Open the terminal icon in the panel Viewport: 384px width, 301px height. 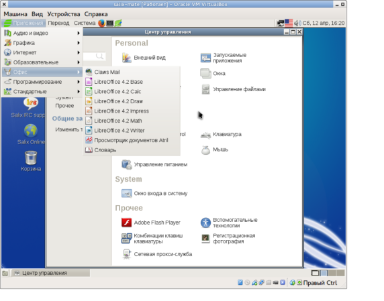tap(109, 23)
